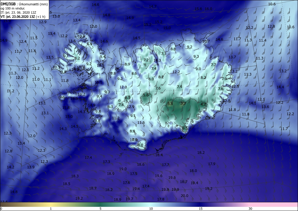Click the map value '18.4'
This screenshot has height=211, width=298.
(159, 155)
